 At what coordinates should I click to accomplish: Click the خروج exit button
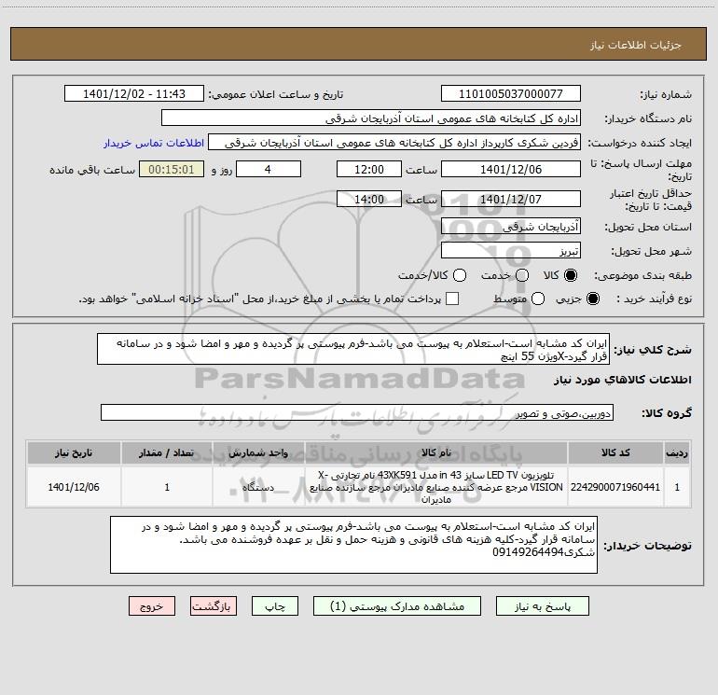[152, 606]
